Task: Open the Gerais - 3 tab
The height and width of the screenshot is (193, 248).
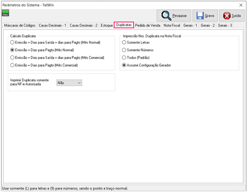Action: 225,26
